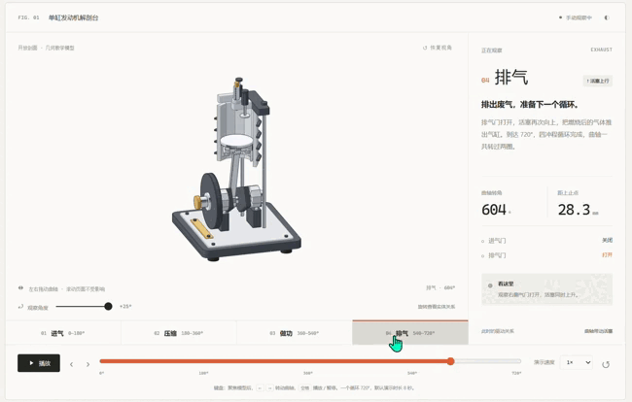Viewport: 632px width, 402px height.
Task: Click the 播放 play button
Action: click(x=39, y=363)
